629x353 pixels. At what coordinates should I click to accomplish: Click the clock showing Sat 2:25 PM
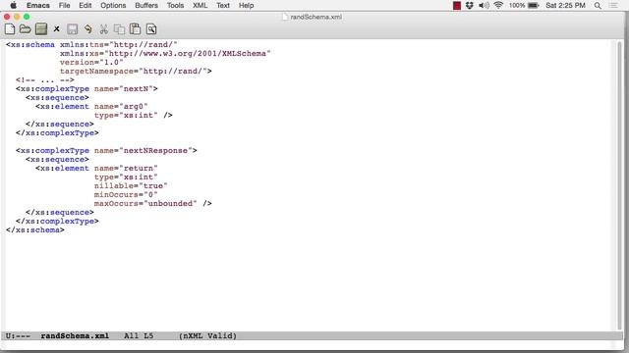(x=566, y=5)
